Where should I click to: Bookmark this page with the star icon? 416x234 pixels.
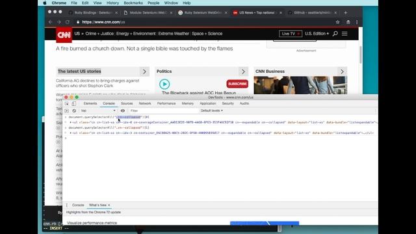tap(337, 22)
